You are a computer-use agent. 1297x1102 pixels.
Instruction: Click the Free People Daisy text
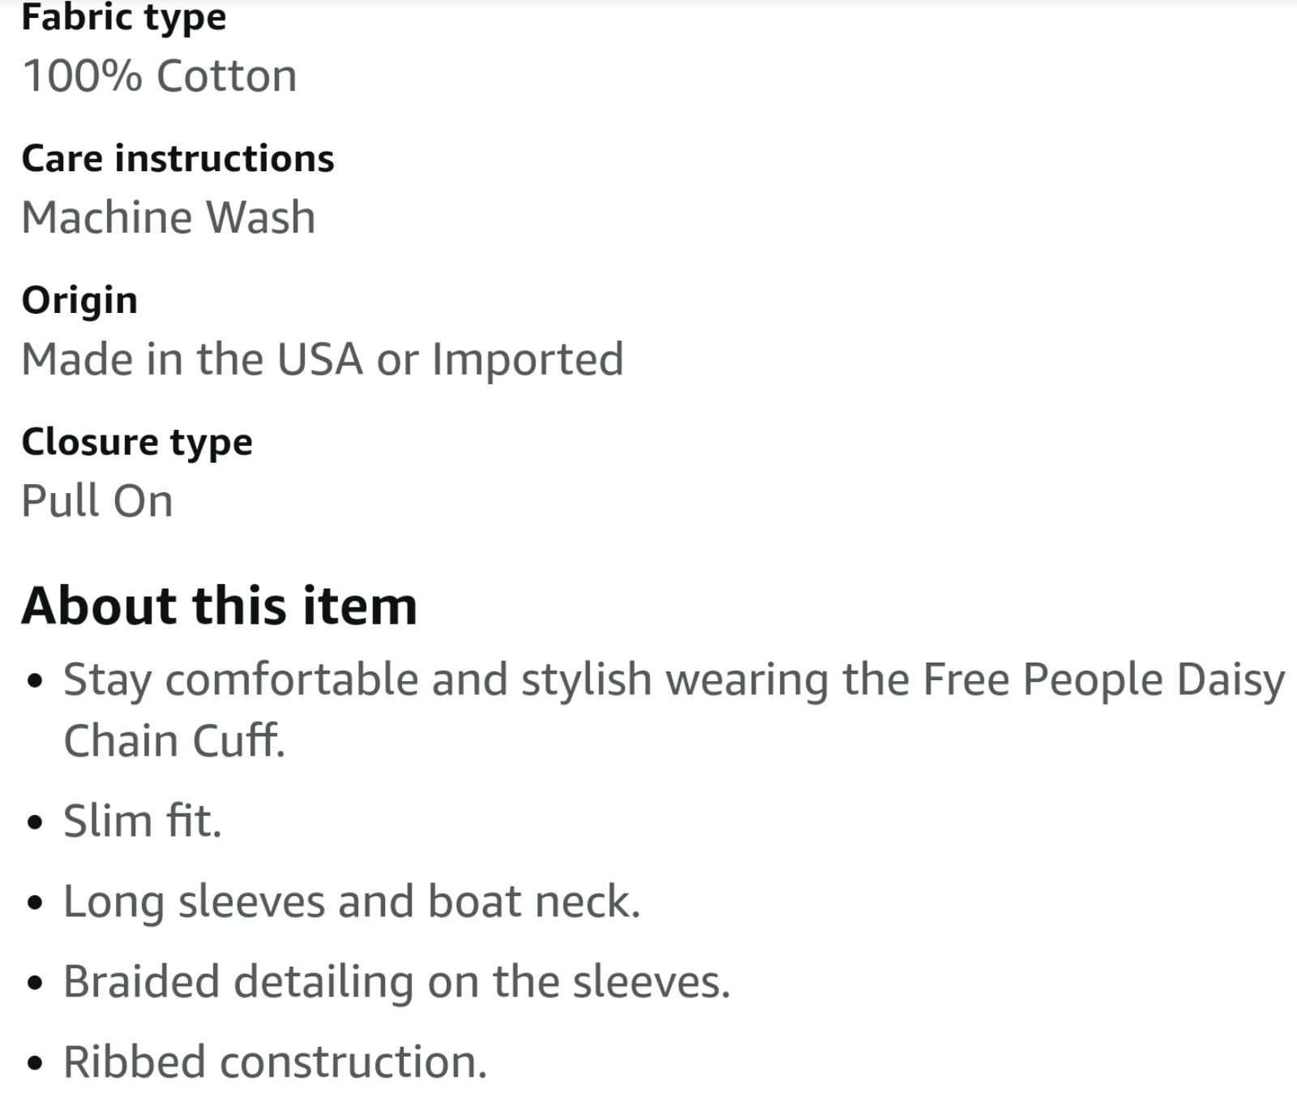tap(1104, 680)
